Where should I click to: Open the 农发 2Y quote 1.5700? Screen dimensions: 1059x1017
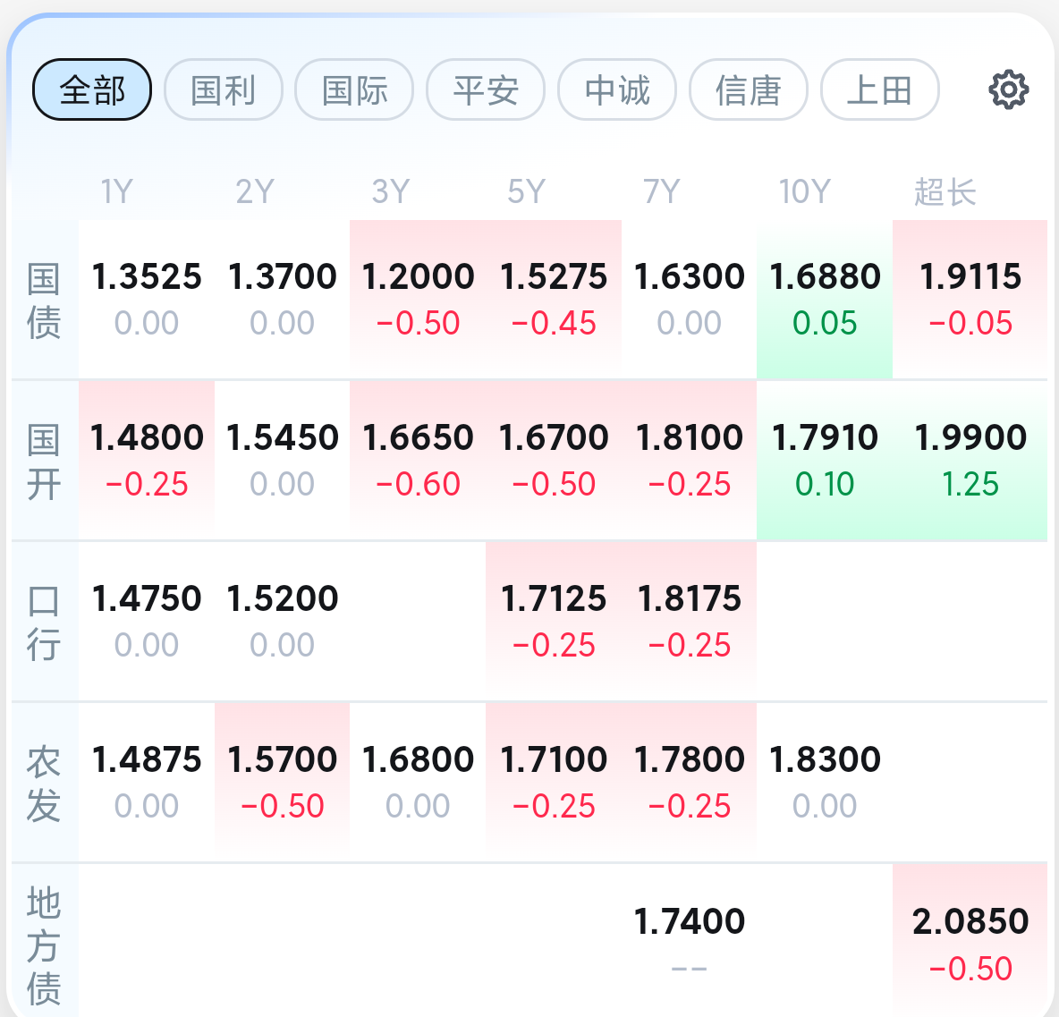coord(283,782)
